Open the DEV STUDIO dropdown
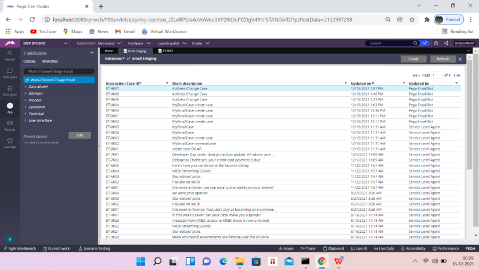 pyautogui.click(x=45, y=44)
